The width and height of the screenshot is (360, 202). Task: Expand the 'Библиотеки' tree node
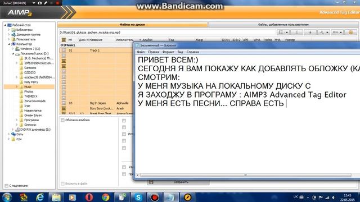[x=9, y=30]
